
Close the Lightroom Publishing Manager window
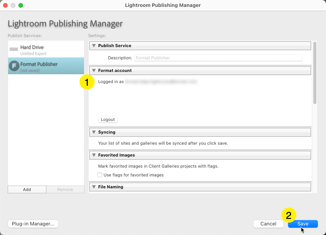point(5,5)
